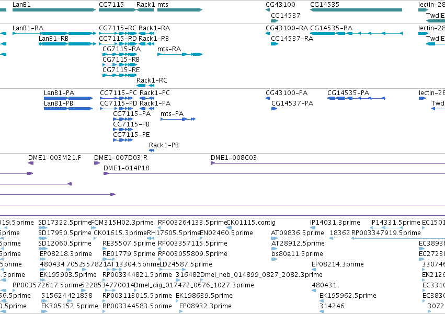Select transcript LanB1-RA label

click(28, 28)
